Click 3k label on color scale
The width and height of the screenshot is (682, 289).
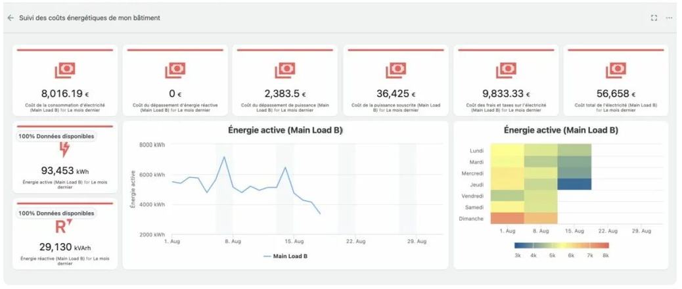click(x=518, y=256)
